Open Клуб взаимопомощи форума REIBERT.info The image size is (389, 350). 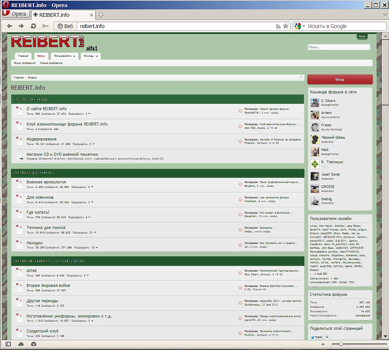[67, 124]
